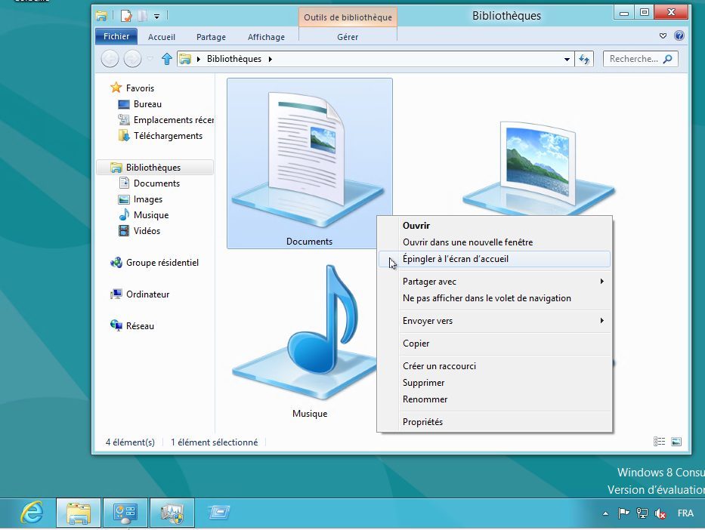Refresh the Bibliothèques address bar view
Screen dimensions: 705x530
(x=584, y=59)
